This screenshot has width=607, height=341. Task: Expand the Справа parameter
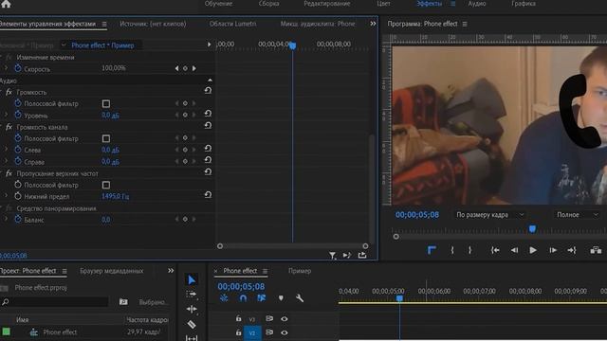[x=6, y=161]
